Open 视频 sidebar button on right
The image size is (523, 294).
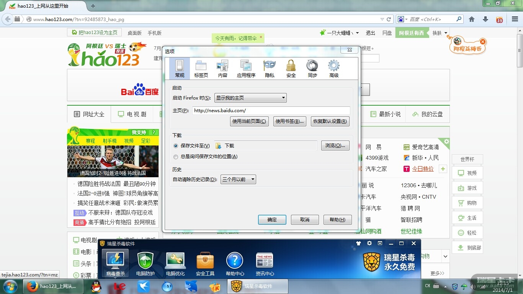point(467,173)
